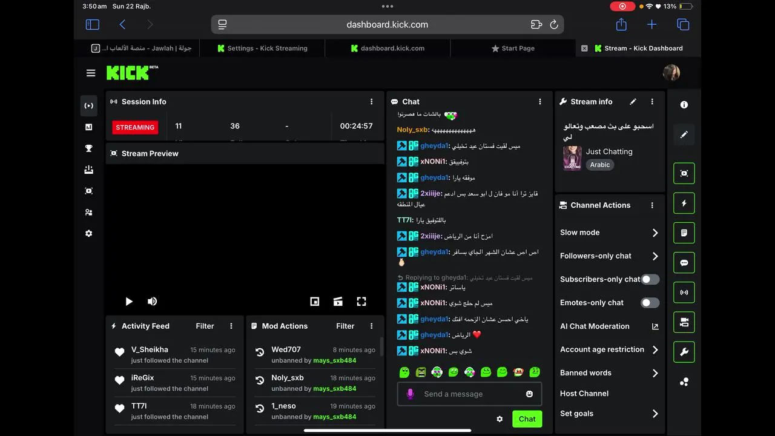This screenshot has width=775, height=436.
Task: Toggle Subscribers-only chat switch
Action: click(x=650, y=279)
